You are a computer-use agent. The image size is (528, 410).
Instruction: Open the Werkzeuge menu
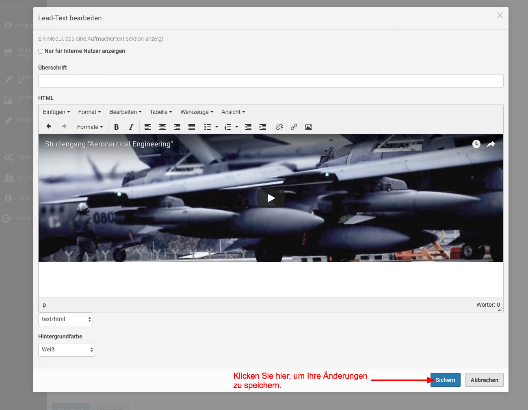pos(197,112)
